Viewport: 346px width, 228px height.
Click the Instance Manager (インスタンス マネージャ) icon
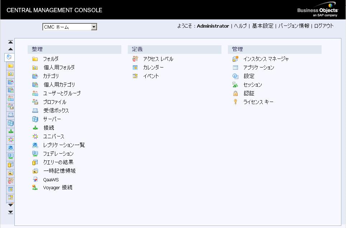[235, 59]
